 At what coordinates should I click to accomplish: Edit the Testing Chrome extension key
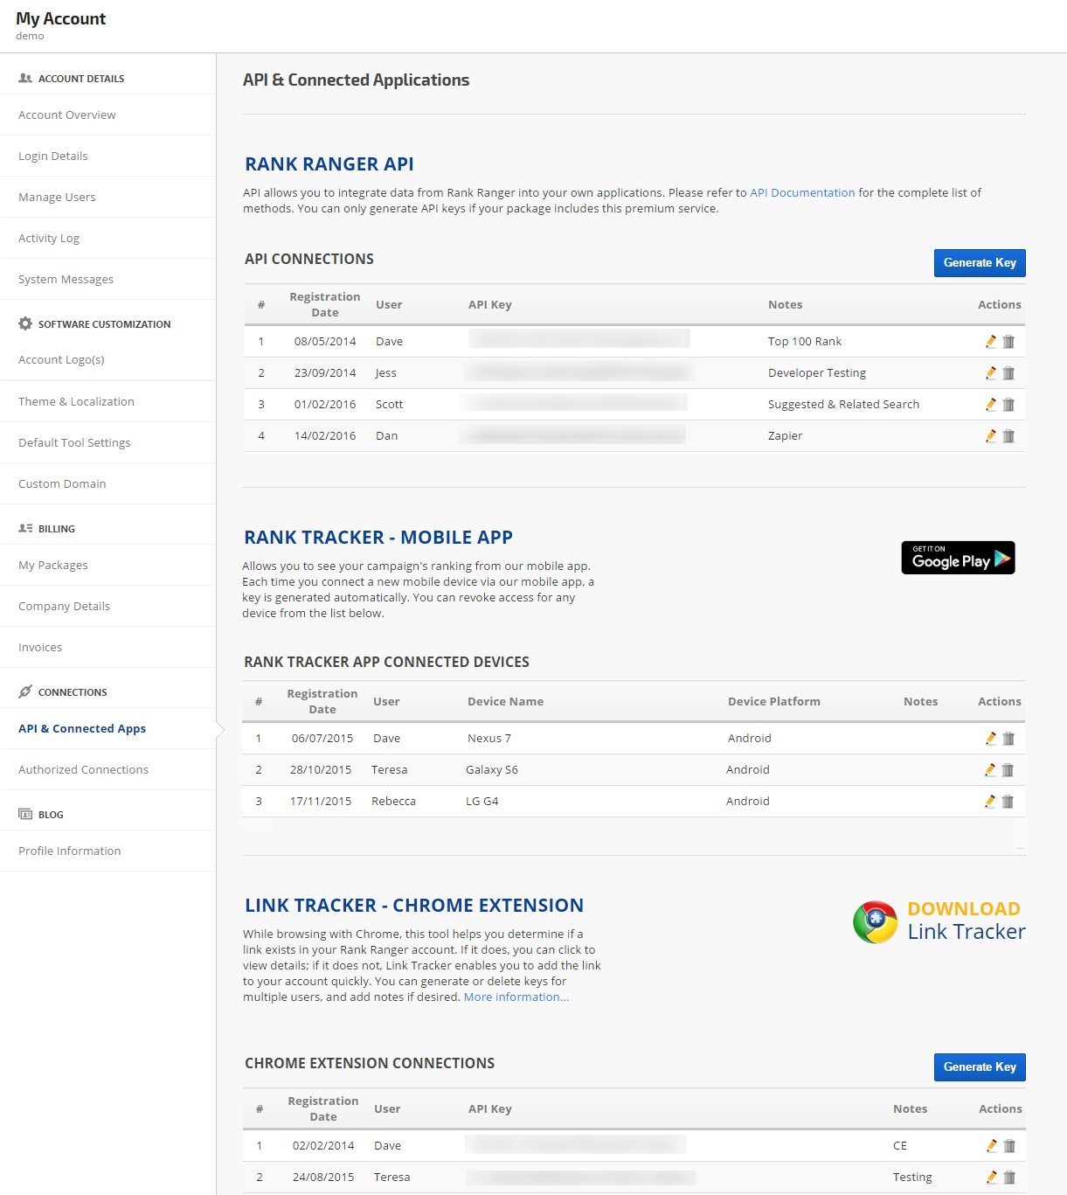click(x=992, y=1178)
